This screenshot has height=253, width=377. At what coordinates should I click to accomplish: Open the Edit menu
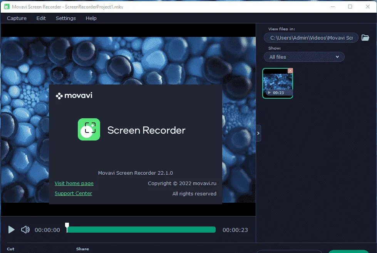click(41, 18)
